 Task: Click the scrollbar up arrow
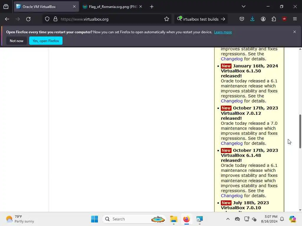click(x=300, y=49)
